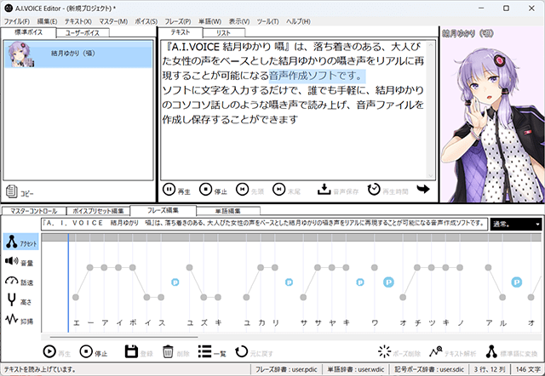Click the right arrow icon beside 再生時間
545x376 pixels.
[423, 189]
